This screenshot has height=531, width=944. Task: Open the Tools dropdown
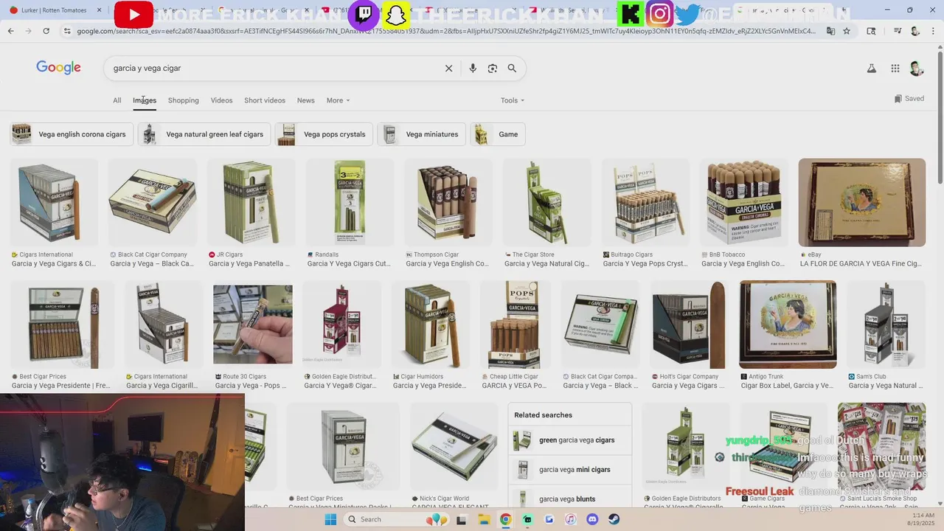point(513,100)
